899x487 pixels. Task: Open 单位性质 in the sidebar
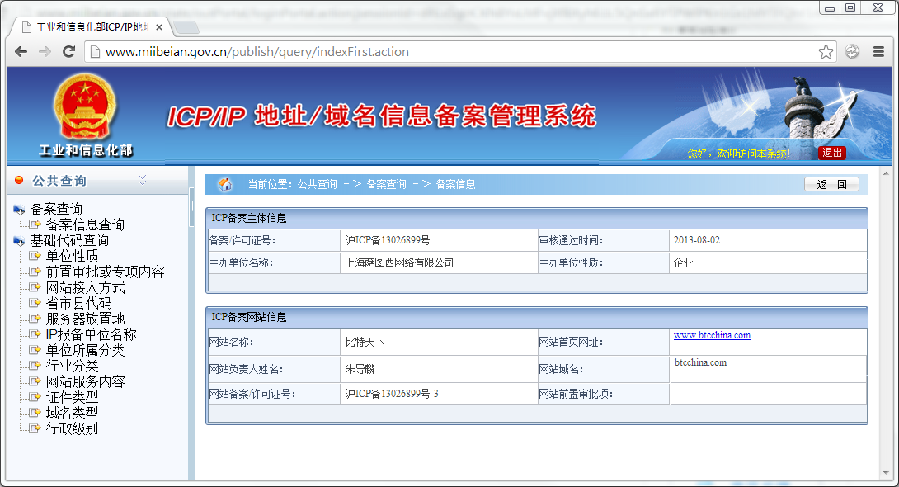point(73,256)
